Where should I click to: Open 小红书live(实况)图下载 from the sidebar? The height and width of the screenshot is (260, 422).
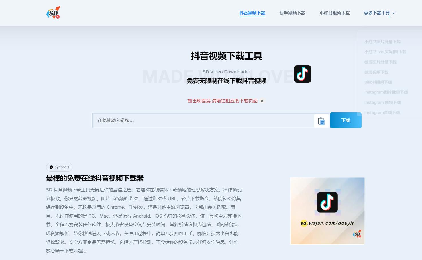point(385,52)
